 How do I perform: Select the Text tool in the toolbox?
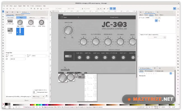tap(3, 40)
